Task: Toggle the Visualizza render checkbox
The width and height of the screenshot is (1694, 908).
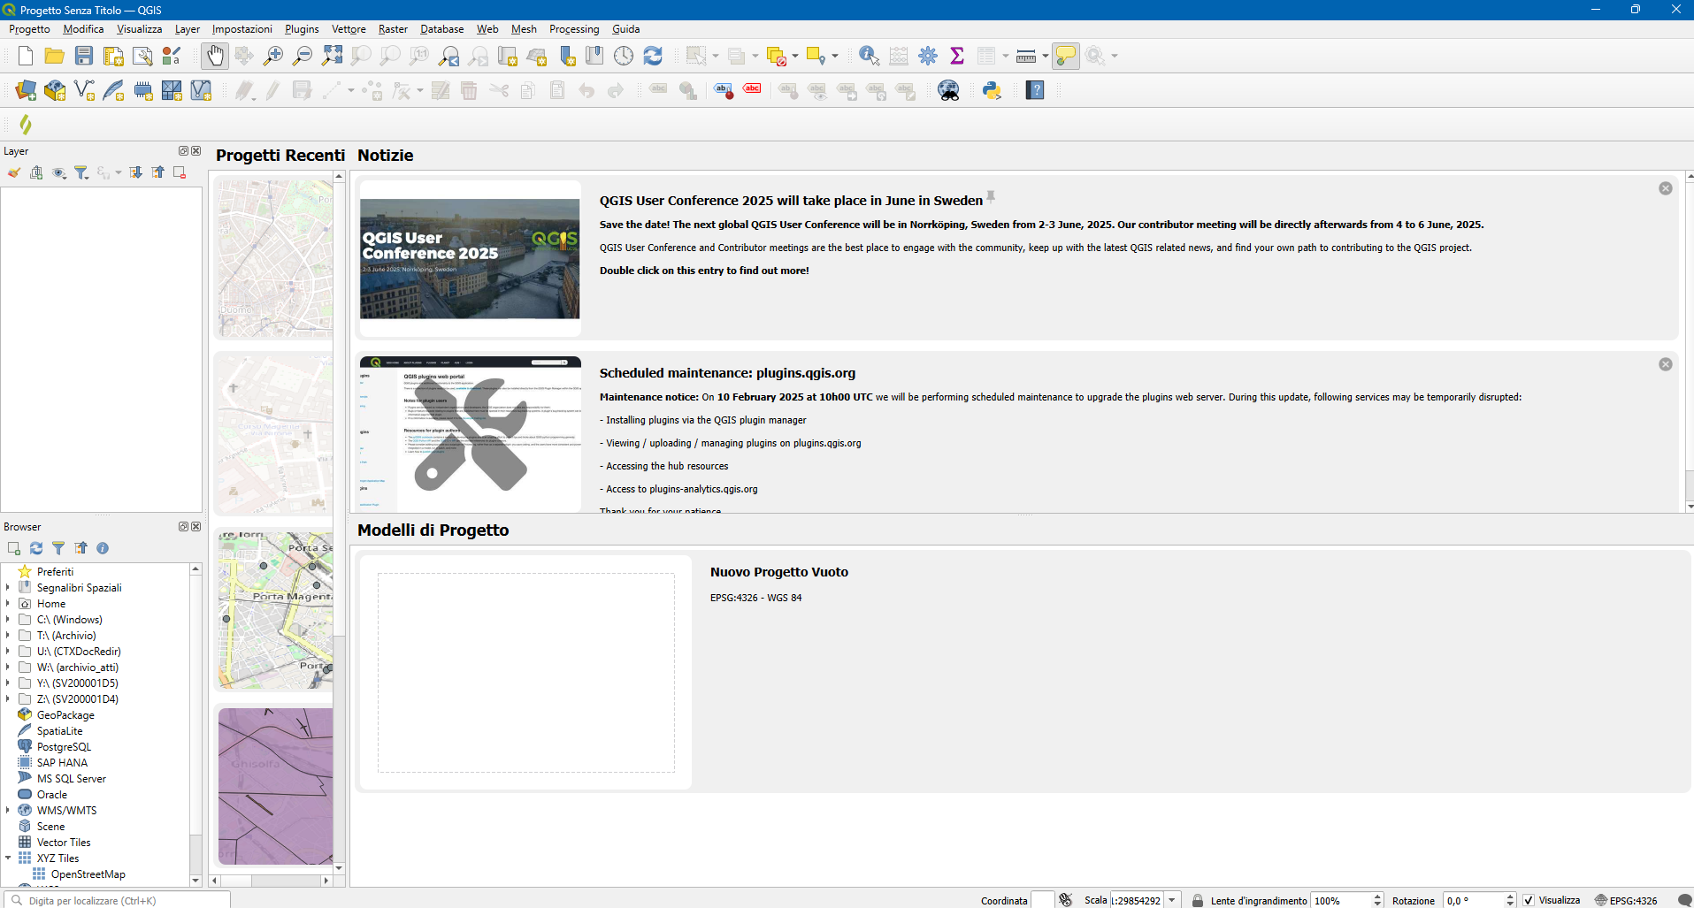Action: pyautogui.click(x=1529, y=900)
